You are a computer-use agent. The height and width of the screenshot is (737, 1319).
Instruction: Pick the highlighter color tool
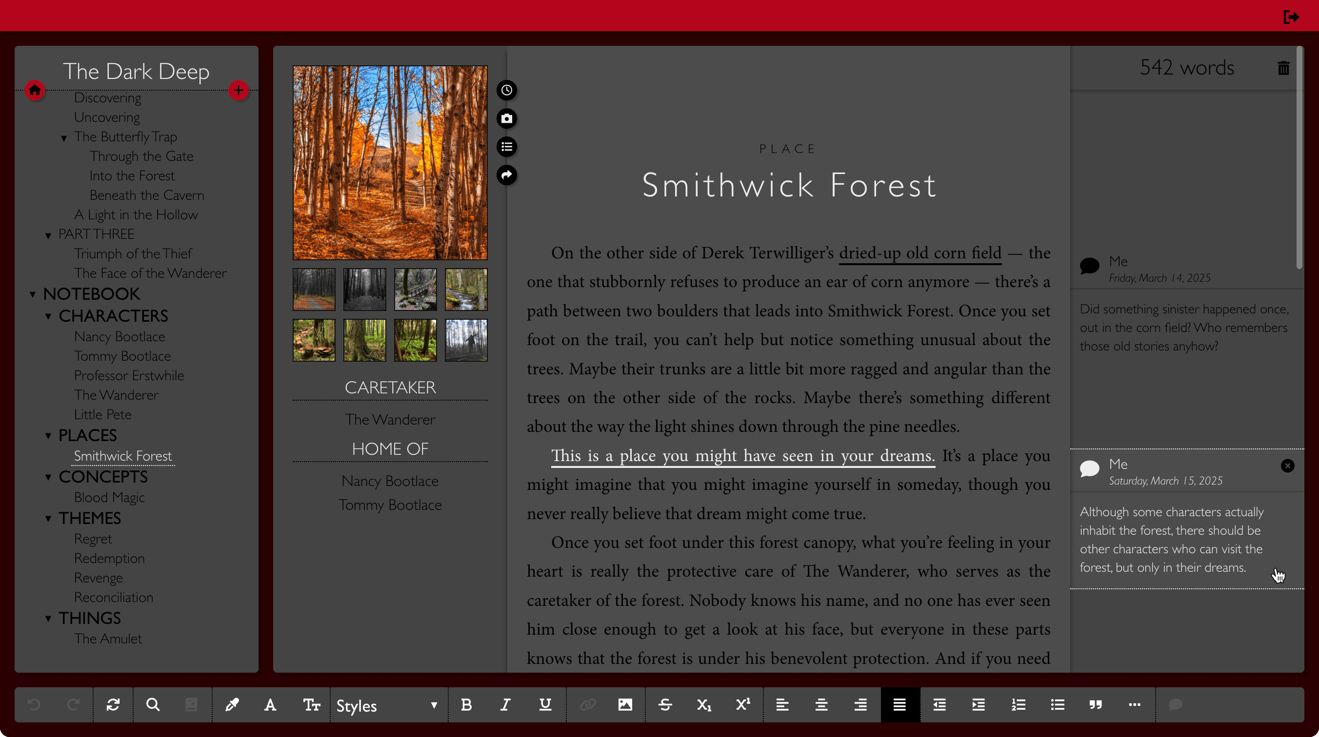(232, 705)
